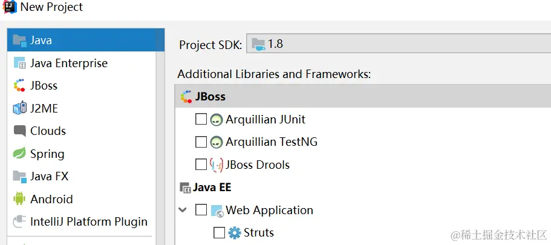Click the Android robot icon
Image resolution: width=551 pixels, height=245 pixels.
click(x=19, y=198)
